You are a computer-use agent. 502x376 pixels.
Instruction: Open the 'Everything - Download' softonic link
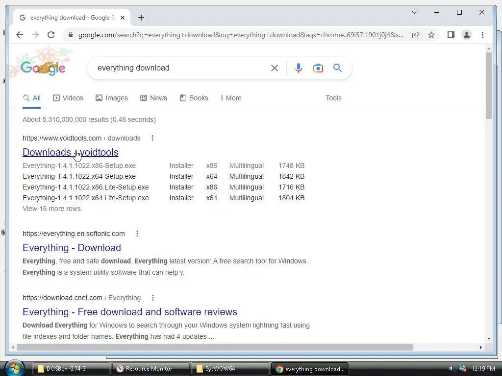72,248
